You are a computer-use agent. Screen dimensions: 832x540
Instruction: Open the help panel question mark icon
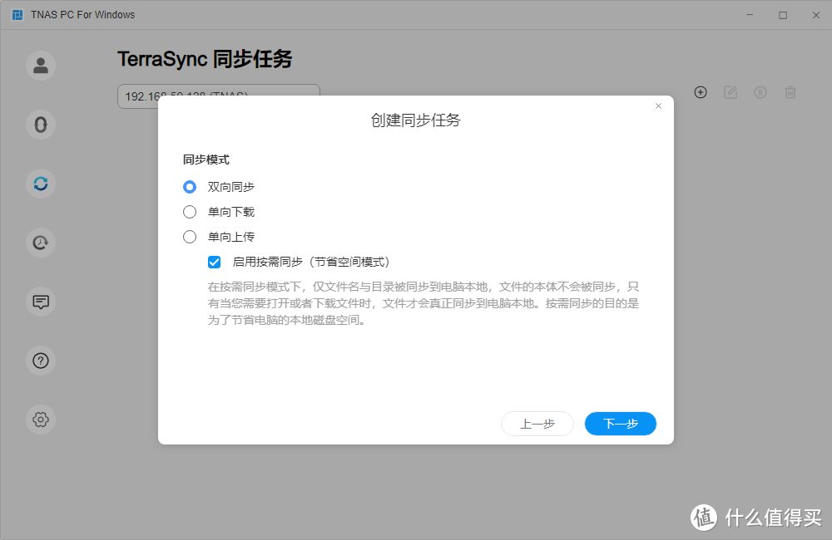41,361
